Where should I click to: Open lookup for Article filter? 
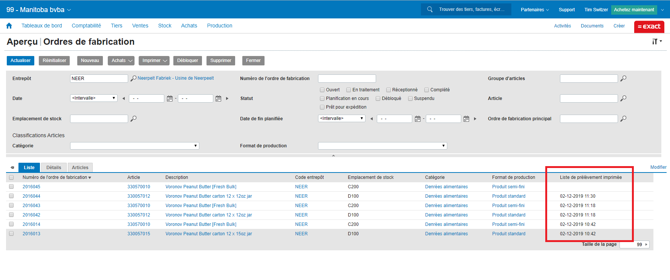623,98
